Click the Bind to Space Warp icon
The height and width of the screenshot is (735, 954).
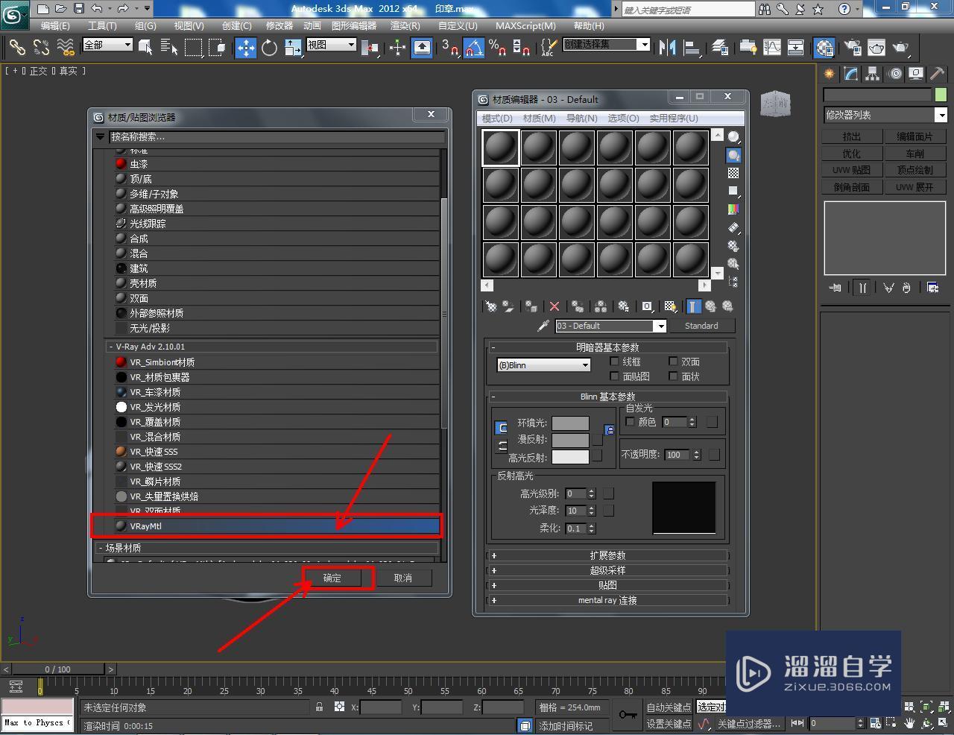click(66, 48)
